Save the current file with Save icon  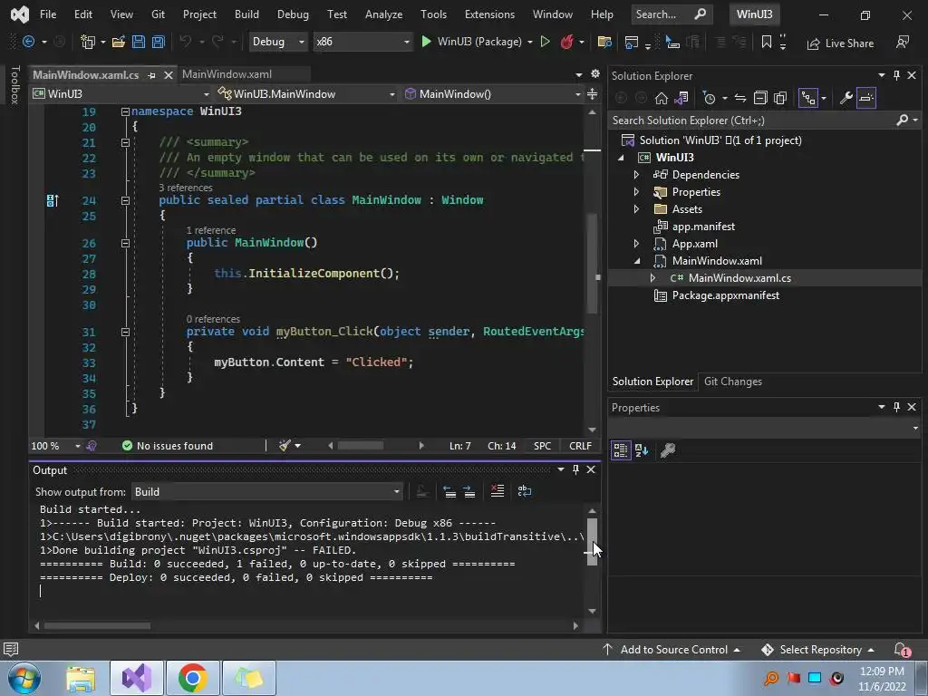(x=139, y=42)
